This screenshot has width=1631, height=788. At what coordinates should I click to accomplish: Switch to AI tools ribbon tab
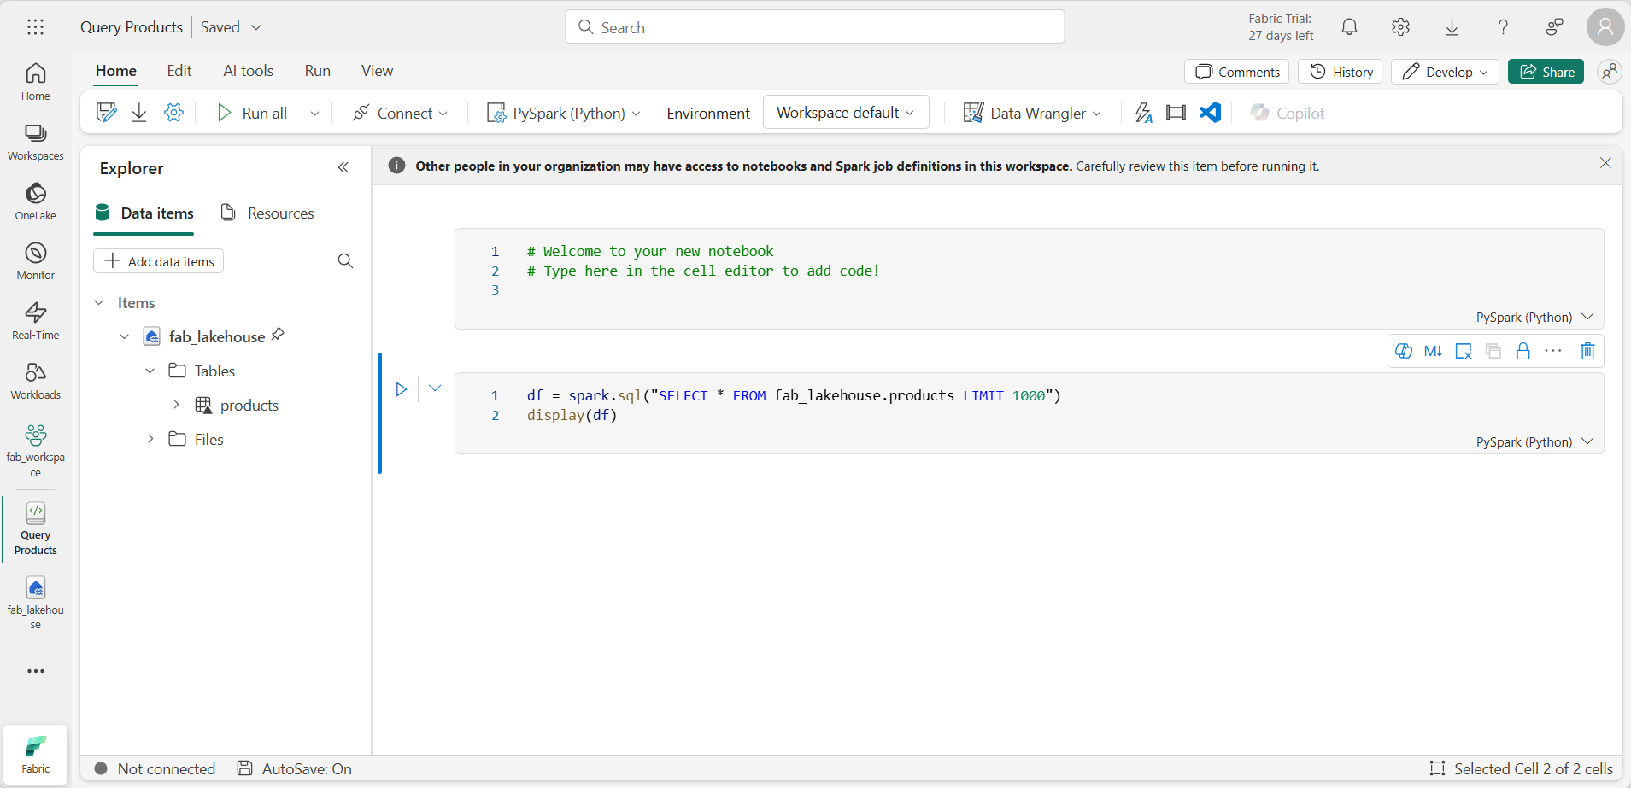(249, 71)
